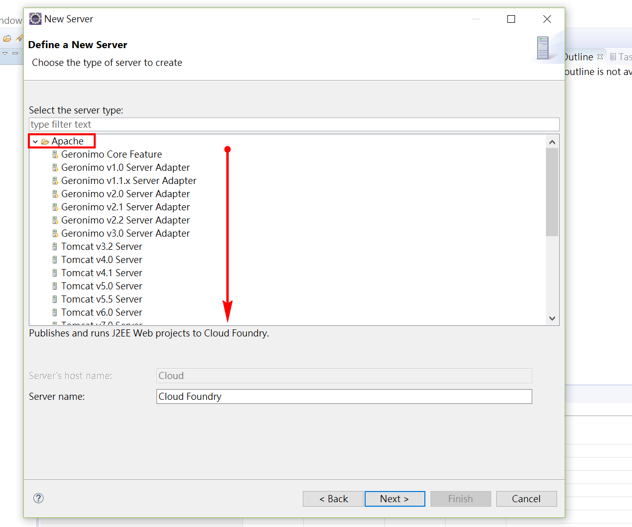
Task: Click icon beside Geronimo Core Feature entry
Action: point(55,154)
